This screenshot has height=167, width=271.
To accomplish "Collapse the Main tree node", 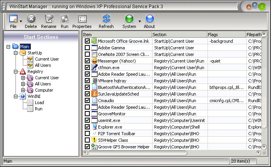I will click(x=8, y=47).
